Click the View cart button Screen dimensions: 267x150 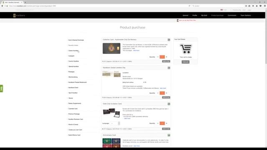(x=185, y=62)
